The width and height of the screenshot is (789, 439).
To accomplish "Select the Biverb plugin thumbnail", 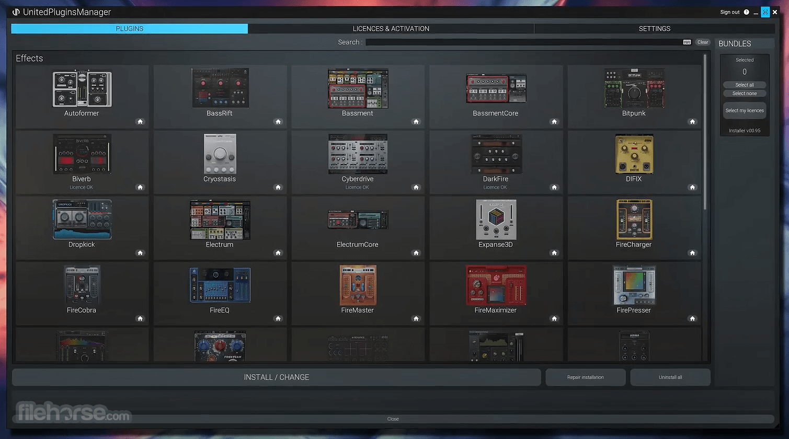I will (82, 154).
